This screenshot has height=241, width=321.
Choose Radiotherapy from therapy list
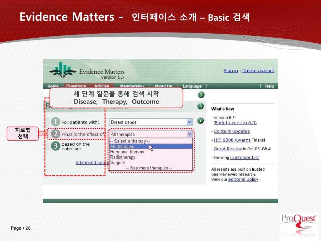coord(151,157)
